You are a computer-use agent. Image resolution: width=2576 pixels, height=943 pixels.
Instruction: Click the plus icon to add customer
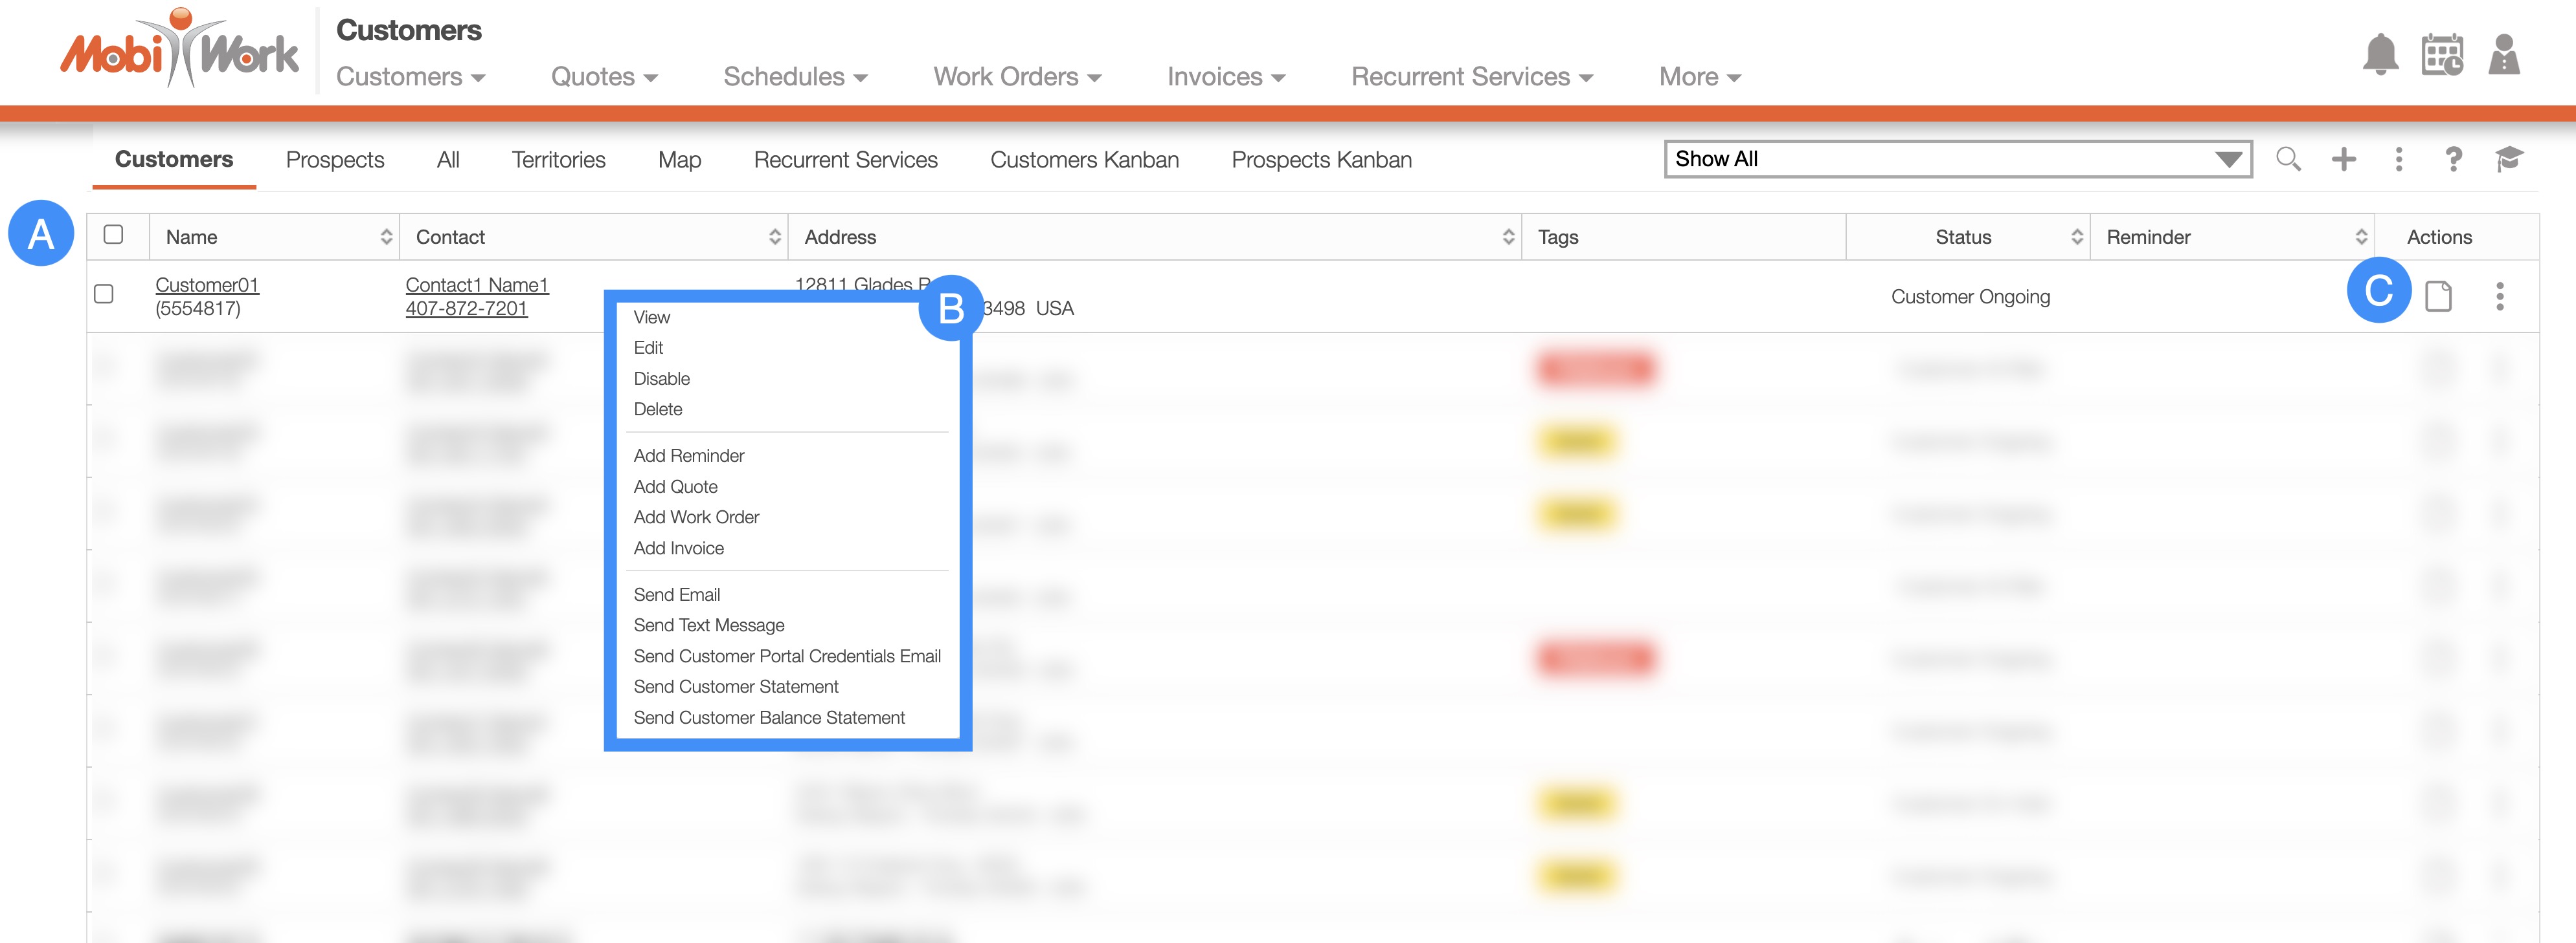pos(2343,159)
